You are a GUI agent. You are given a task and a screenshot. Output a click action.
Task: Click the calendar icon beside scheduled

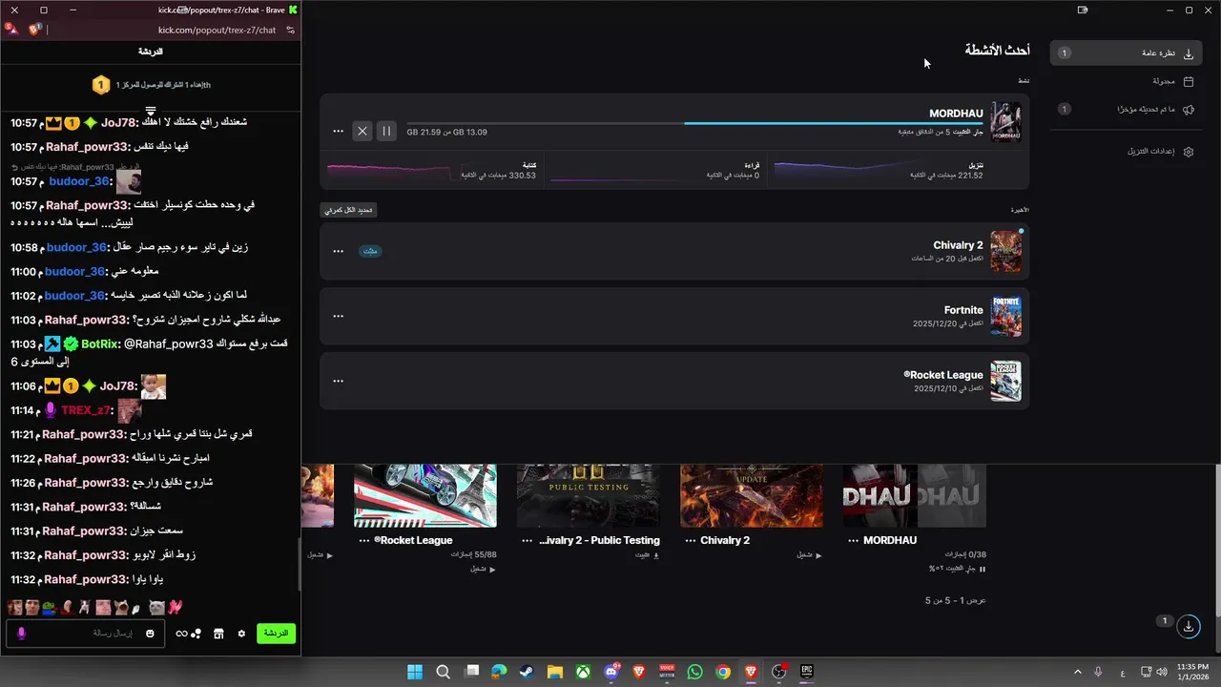pos(1188,81)
